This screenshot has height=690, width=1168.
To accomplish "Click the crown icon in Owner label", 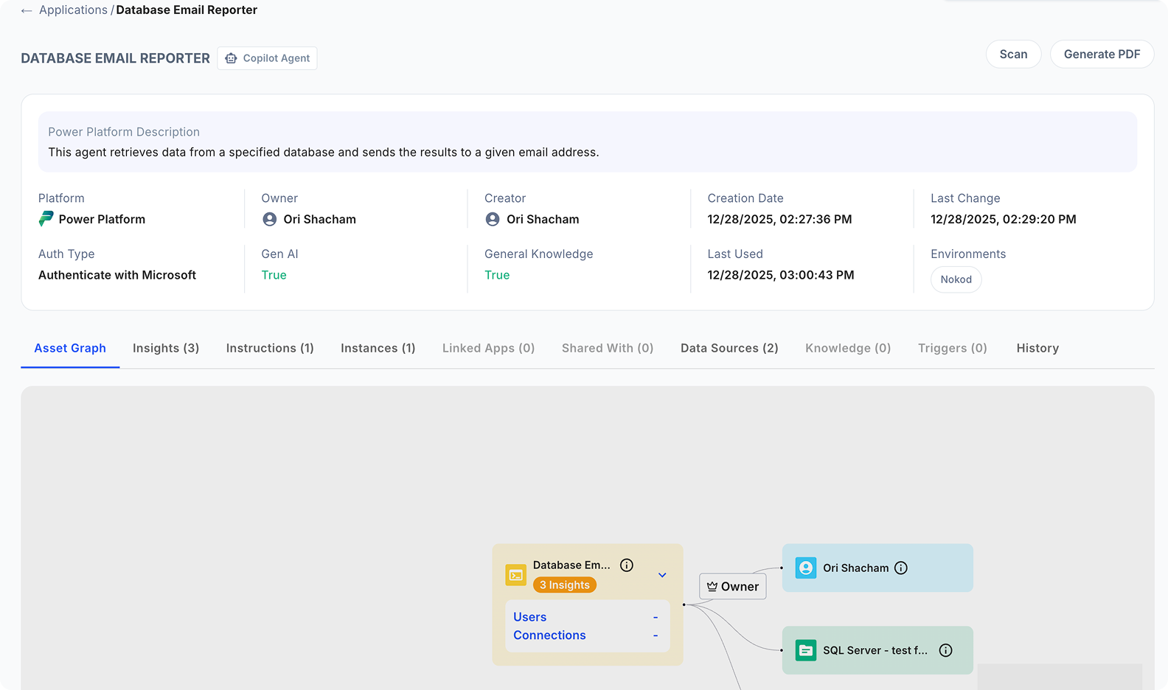I will click(x=712, y=587).
